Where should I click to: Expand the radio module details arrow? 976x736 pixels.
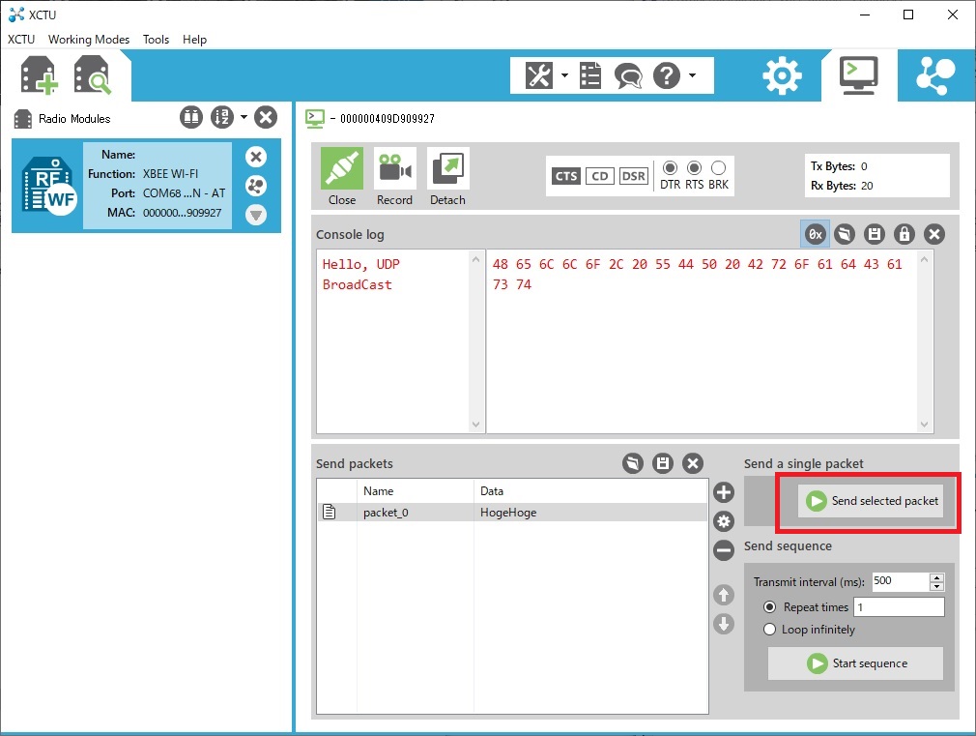click(256, 215)
